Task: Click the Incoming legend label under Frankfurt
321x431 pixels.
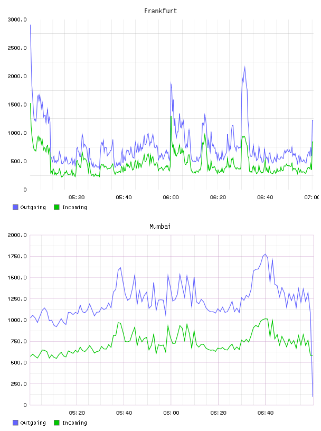Action: point(74,208)
